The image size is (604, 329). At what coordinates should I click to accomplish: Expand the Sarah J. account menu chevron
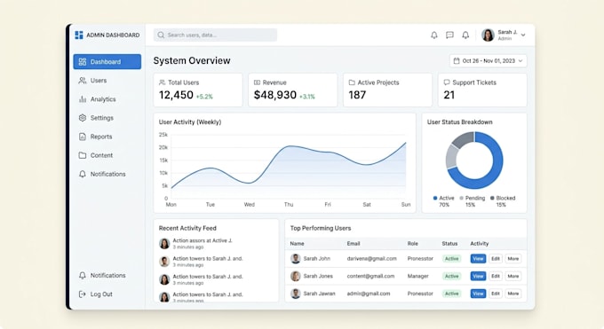pyautogui.click(x=523, y=35)
